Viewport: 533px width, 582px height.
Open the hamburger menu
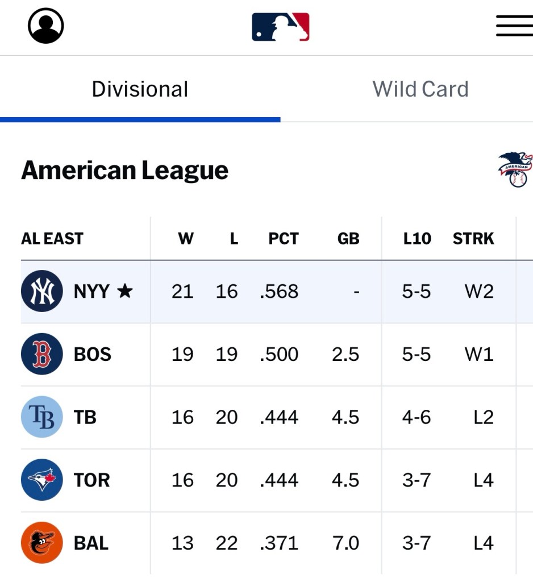pos(514,26)
